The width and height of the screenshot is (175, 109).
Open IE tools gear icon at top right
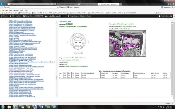click(173, 4)
